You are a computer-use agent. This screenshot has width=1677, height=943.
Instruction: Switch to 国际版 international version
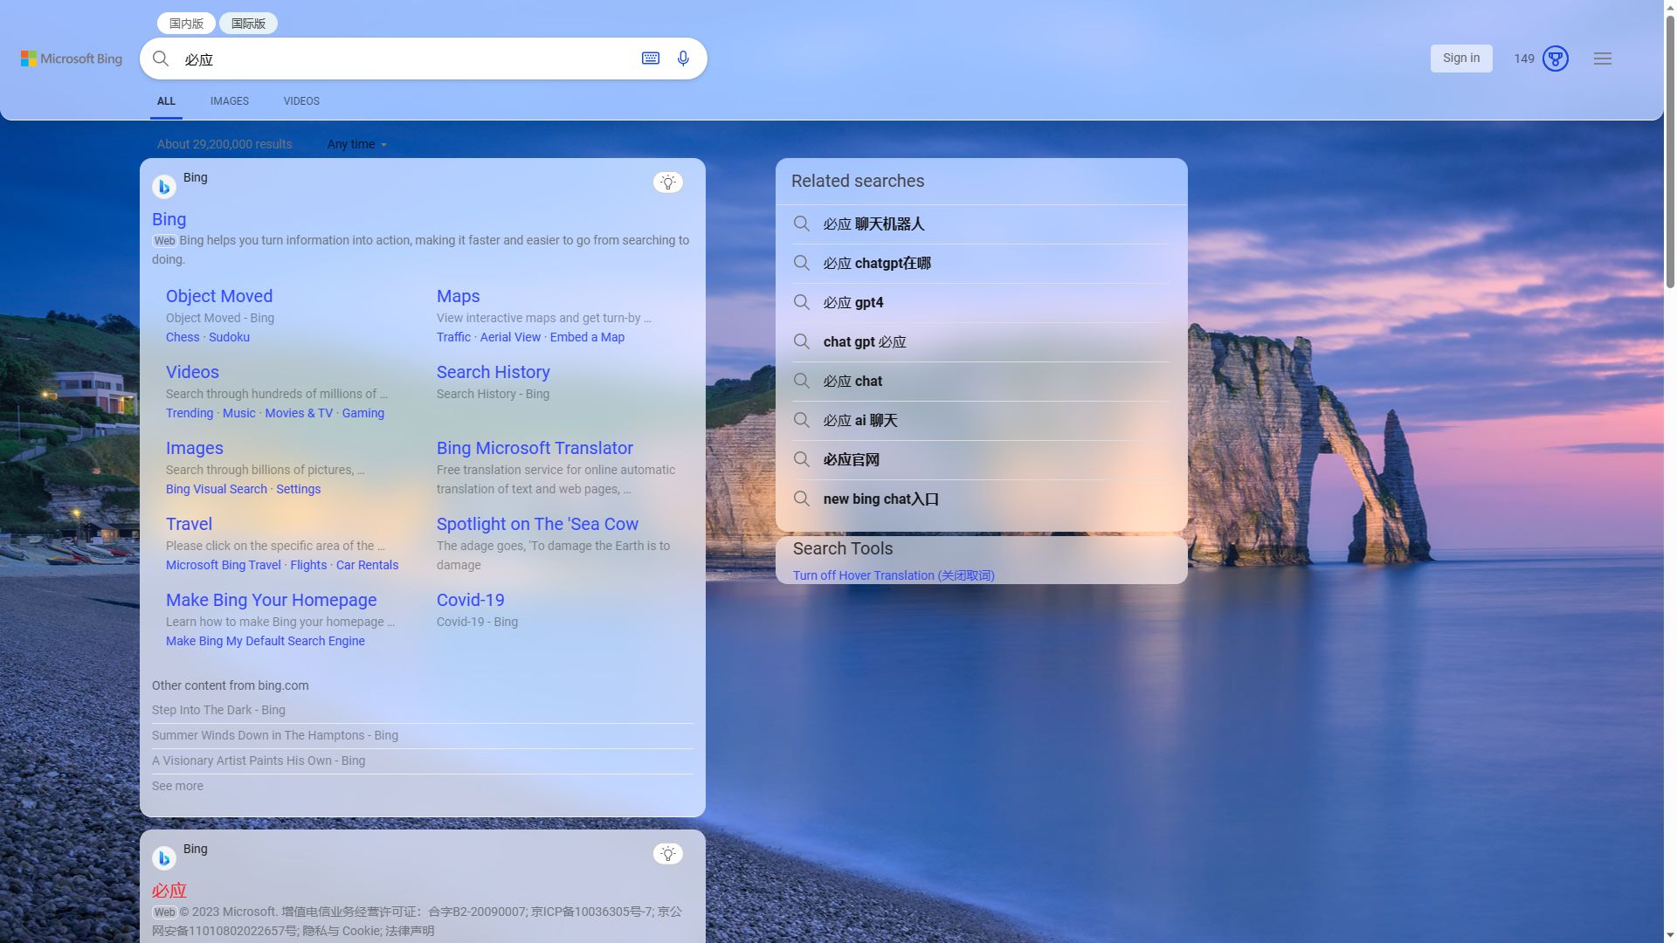point(248,24)
